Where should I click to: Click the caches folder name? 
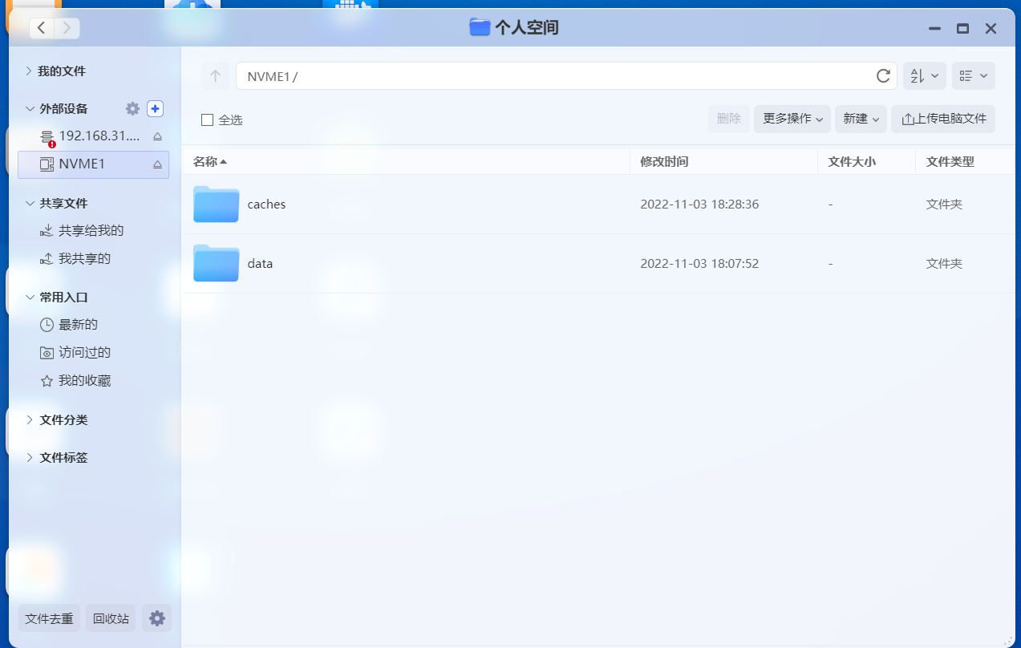pos(266,205)
